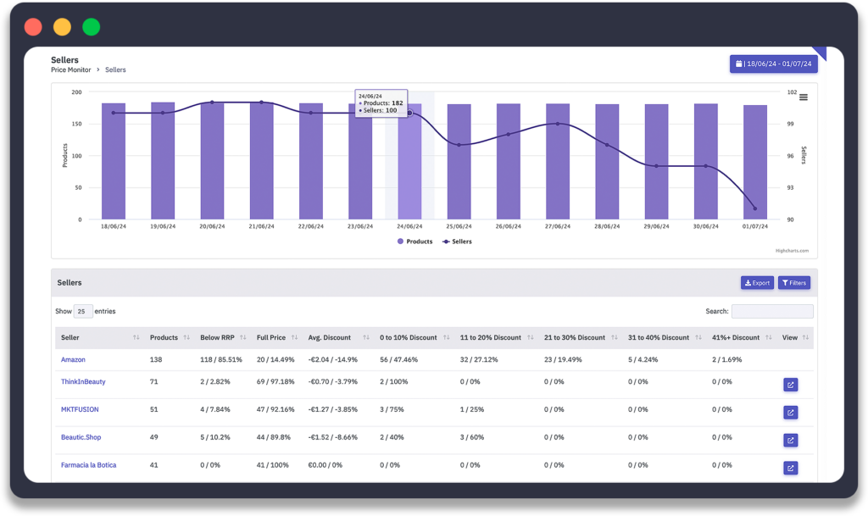Open Farmacia la Botica view icon

[x=791, y=468]
